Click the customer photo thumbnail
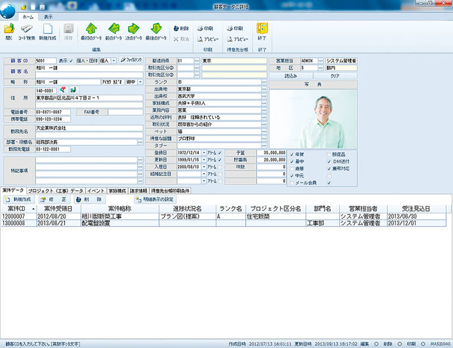 pos(313,119)
